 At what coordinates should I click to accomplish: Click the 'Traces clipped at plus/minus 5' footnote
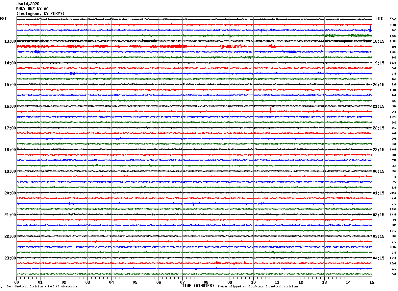coord(258,287)
